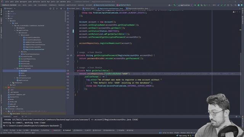Add a new terminal tab with plus
This screenshot has height=137, width=244.
click(22, 116)
